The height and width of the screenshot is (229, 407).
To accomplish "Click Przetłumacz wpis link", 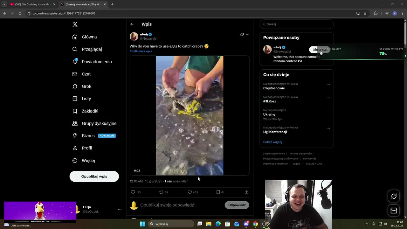I will (141, 51).
